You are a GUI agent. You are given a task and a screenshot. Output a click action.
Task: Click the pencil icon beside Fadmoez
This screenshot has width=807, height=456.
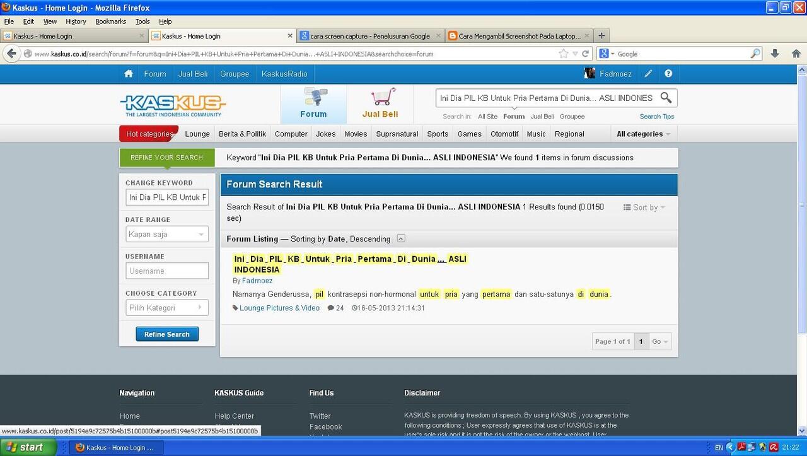pyautogui.click(x=648, y=74)
